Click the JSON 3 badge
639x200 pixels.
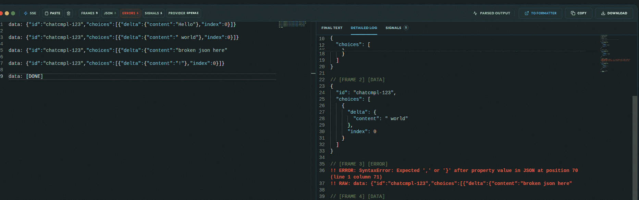[x=110, y=13]
